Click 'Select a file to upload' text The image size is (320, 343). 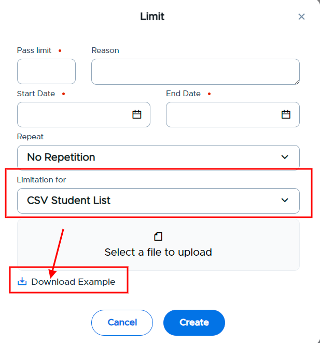(158, 252)
